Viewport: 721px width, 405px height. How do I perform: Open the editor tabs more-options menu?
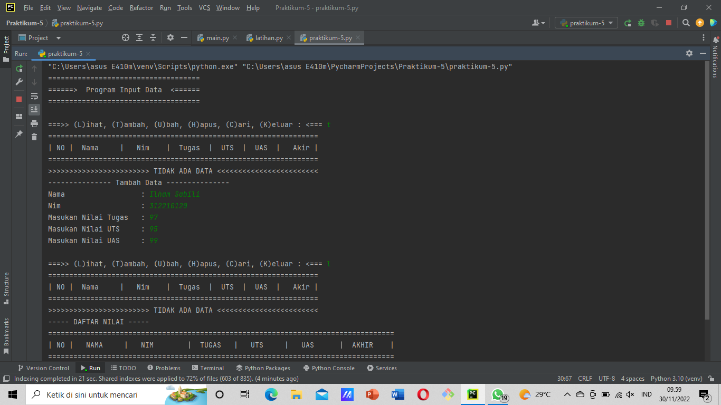coord(704,37)
